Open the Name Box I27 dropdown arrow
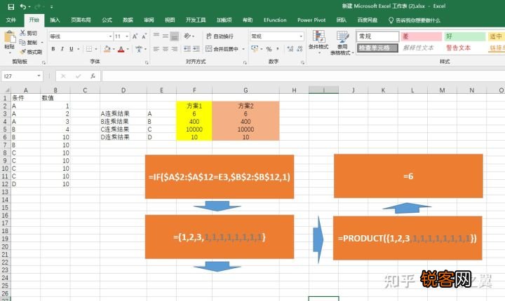Screen dimensions: 505x301 coord(39,76)
